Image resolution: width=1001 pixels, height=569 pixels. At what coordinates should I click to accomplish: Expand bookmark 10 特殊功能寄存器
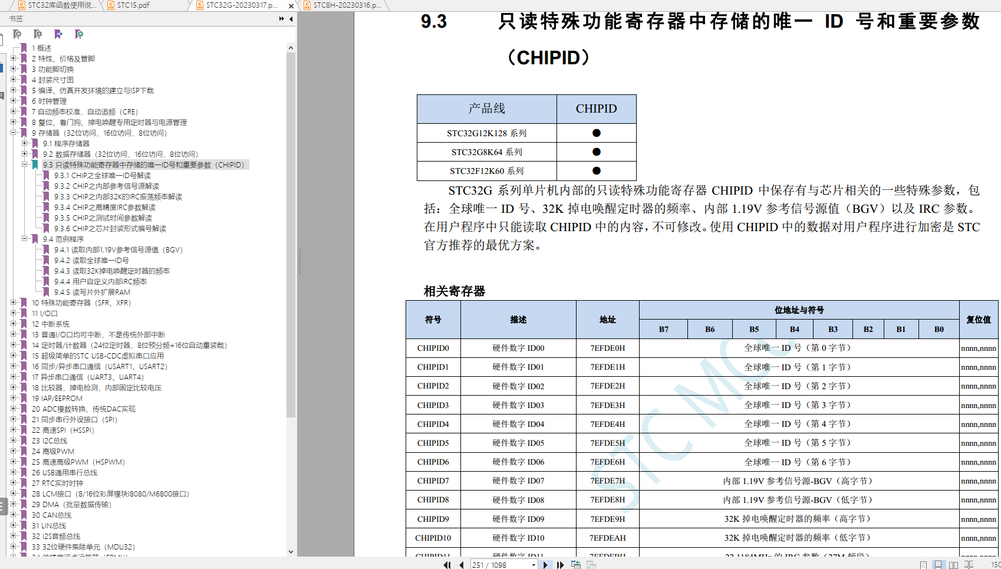pyautogui.click(x=13, y=302)
